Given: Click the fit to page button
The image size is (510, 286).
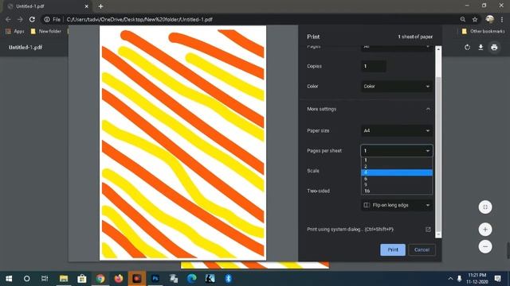Looking at the screenshot, I should 485,207.
